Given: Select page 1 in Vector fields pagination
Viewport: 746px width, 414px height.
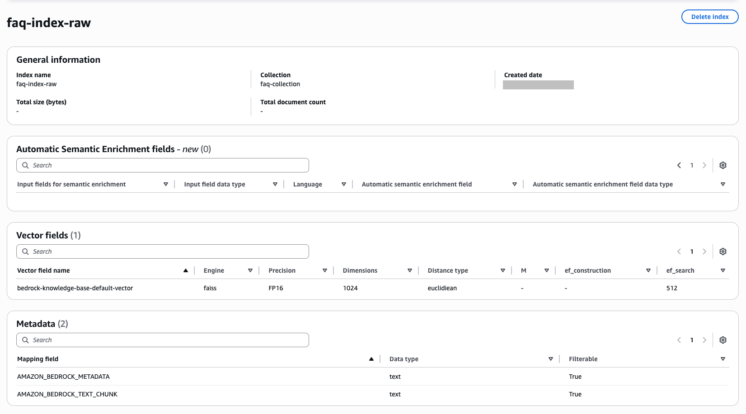Looking at the screenshot, I should [x=692, y=251].
